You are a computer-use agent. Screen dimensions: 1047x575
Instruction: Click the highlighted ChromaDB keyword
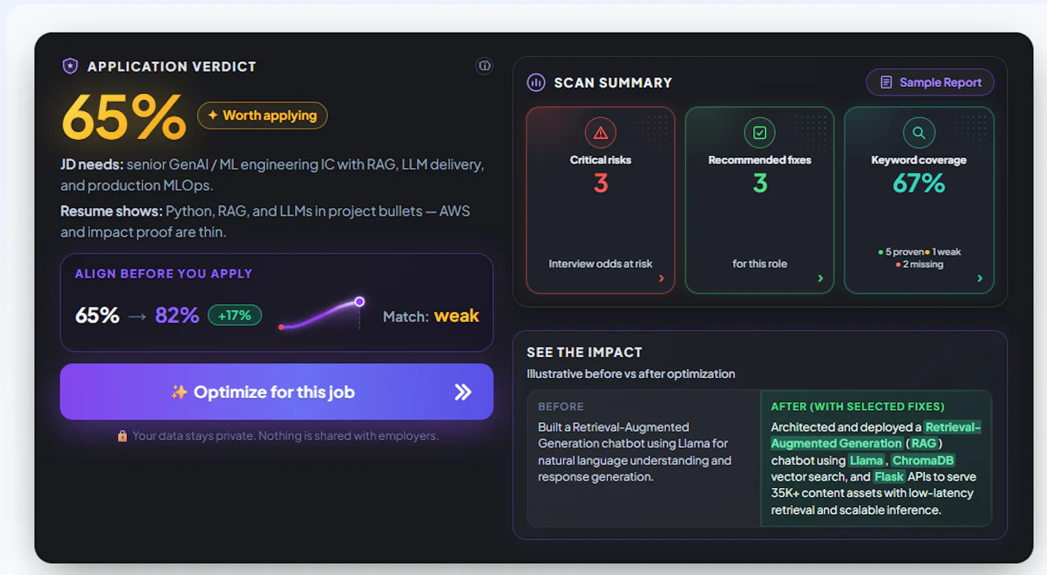923,461
